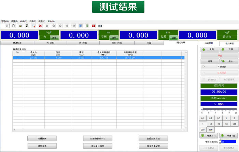Click the speed slider track

pos(219,109)
